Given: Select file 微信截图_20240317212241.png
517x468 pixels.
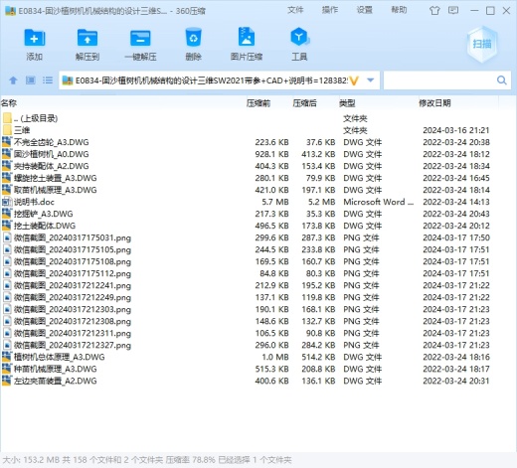Looking at the screenshot, I should (73, 285).
